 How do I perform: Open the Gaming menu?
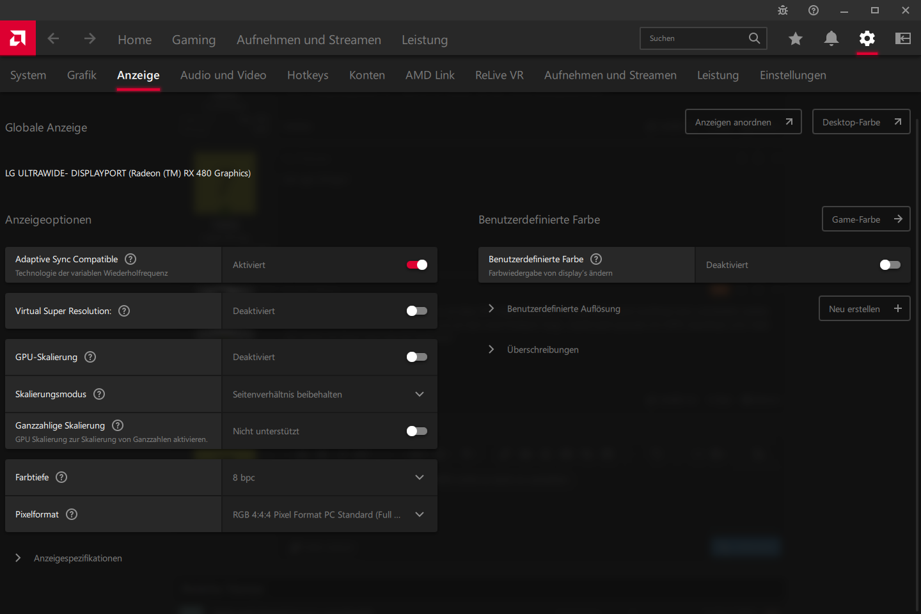[194, 40]
